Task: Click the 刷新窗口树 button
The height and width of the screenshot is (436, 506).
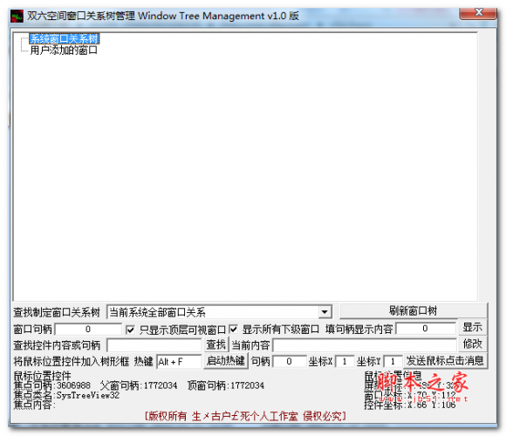Action: [x=413, y=310]
